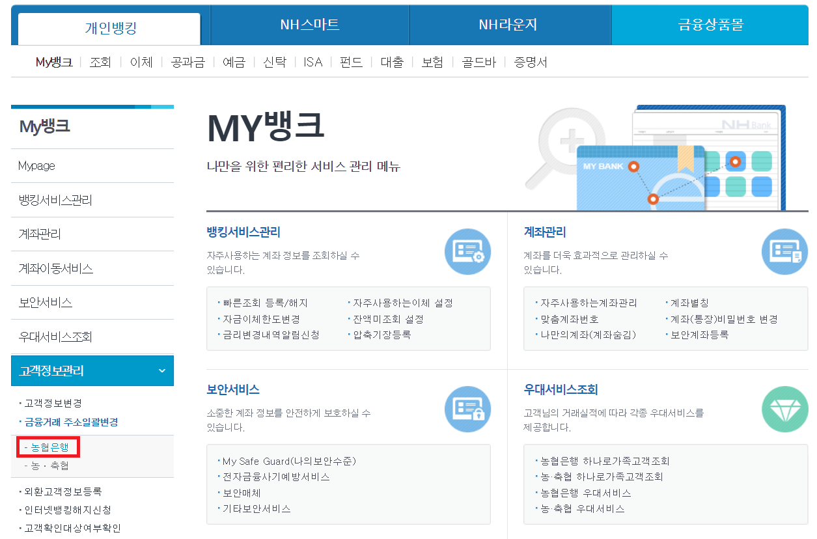Switch to the NH라운지 tab
817x539 pixels.
pyautogui.click(x=508, y=25)
